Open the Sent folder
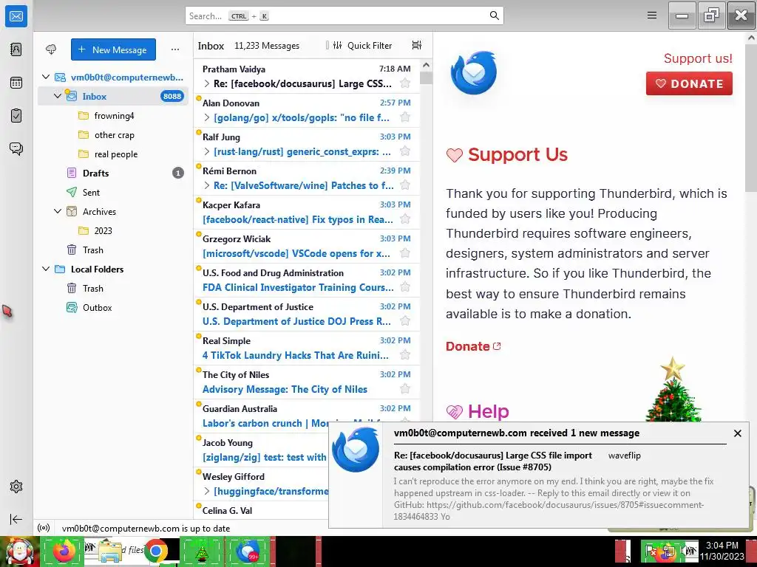The height and width of the screenshot is (567, 757). 113,193
